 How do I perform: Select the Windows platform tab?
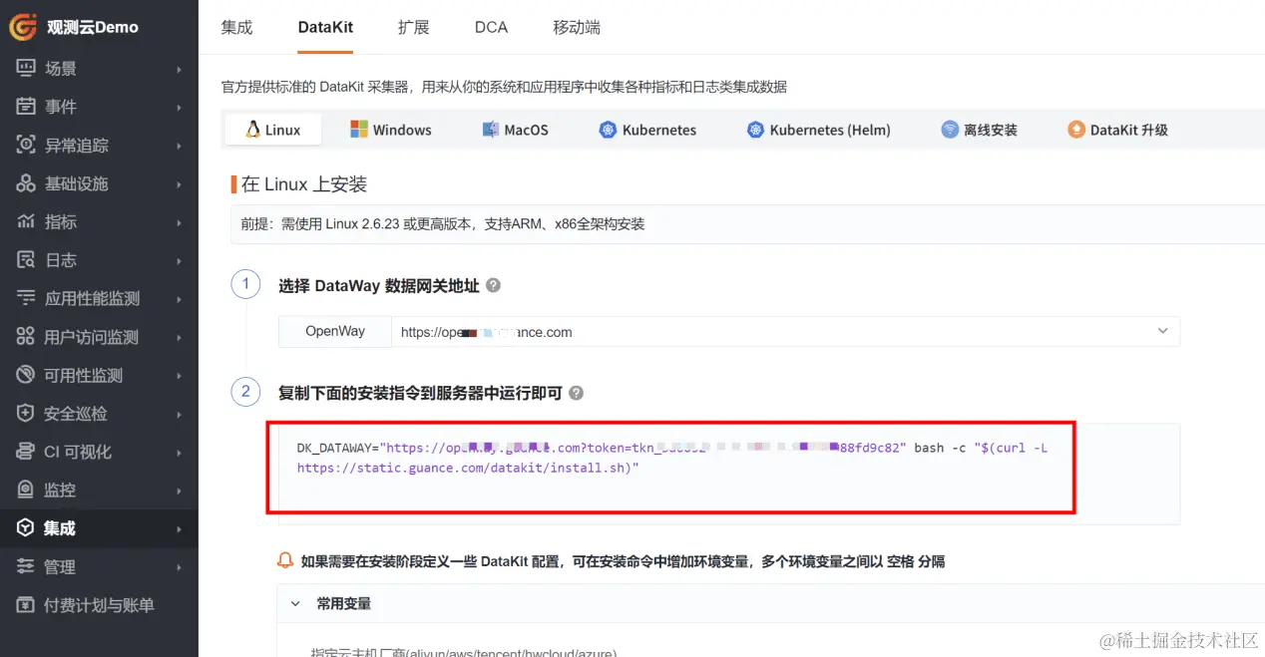coord(390,130)
